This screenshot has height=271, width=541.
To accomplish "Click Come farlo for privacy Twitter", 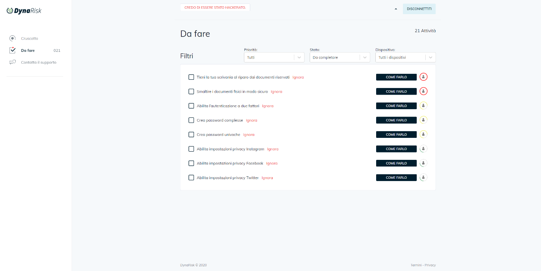I will click(396, 178).
